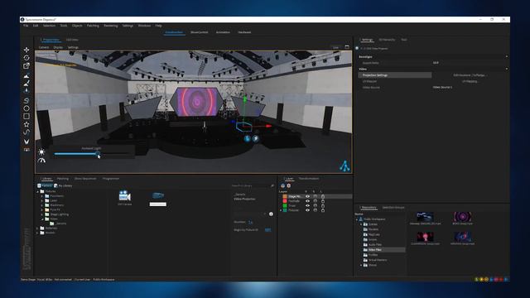Click the blue Depence logo in viewport corner
Image resolution: width=530 pixels, height=298 pixels.
[x=344, y=166]
